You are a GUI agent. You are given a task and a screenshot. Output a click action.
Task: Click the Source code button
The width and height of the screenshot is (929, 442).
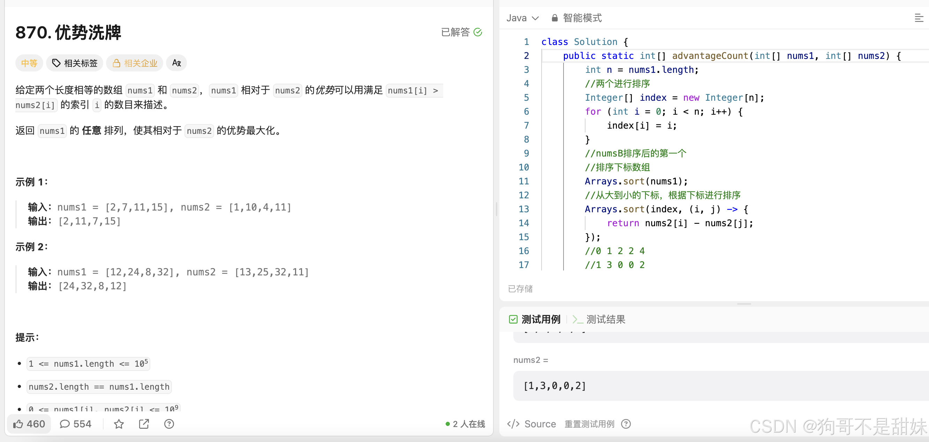click(531, 424)
